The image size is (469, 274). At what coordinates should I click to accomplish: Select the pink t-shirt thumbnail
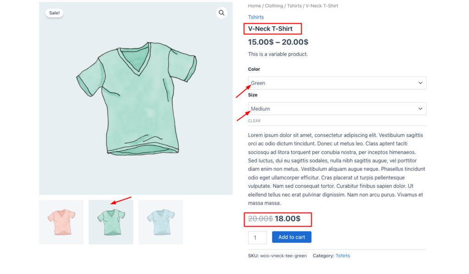61,222
